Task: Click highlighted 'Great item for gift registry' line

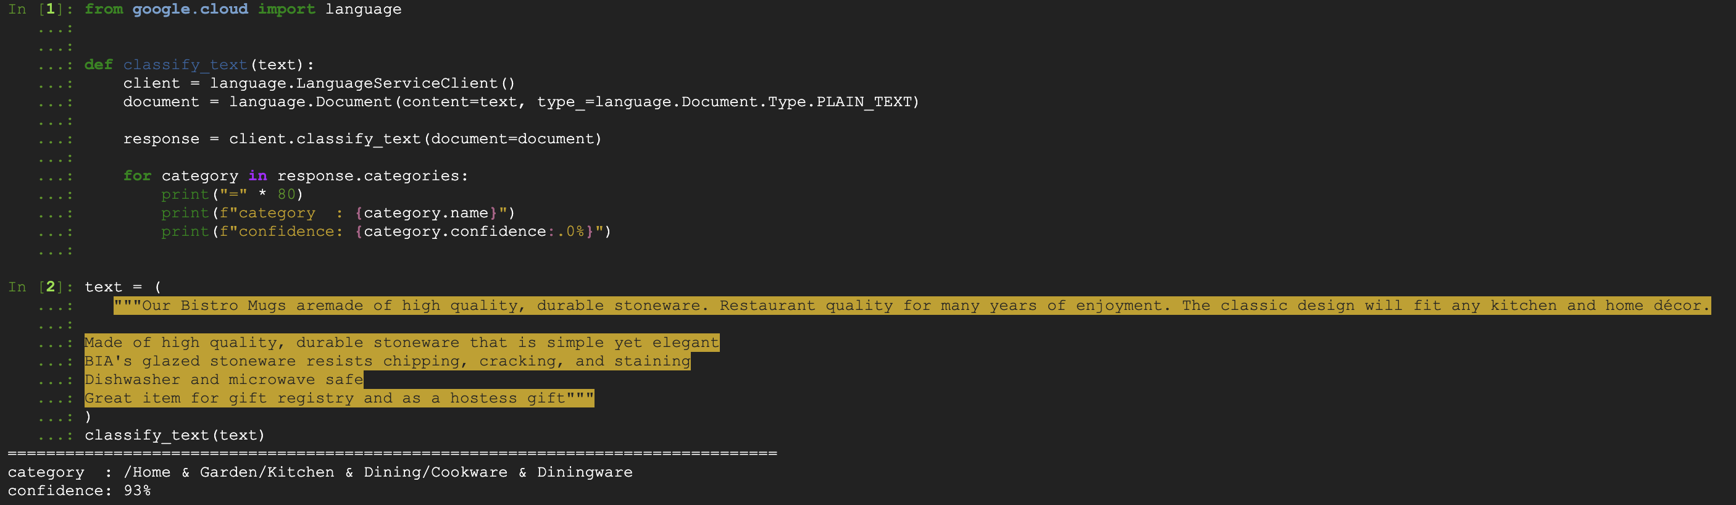Action: 339,398
